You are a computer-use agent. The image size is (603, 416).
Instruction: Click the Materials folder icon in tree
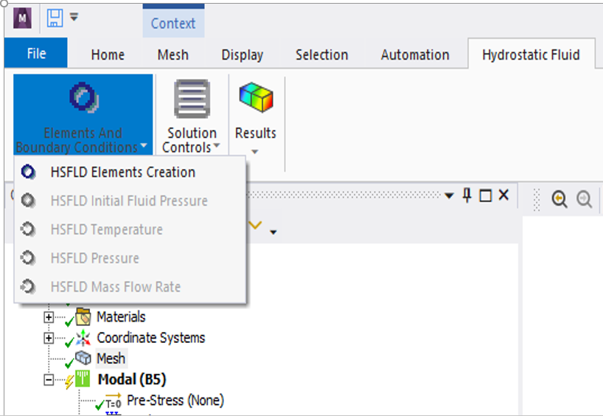click(x=83, y=316)
